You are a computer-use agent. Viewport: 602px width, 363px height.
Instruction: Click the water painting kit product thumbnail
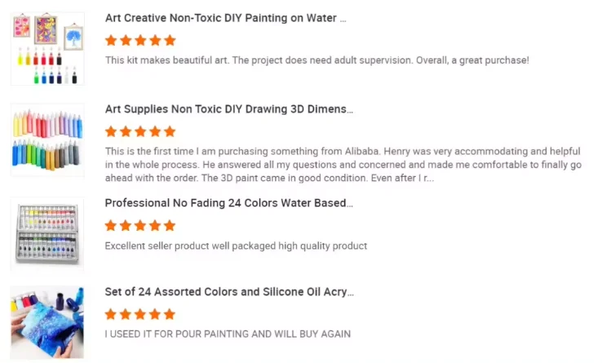click(47, 48)
